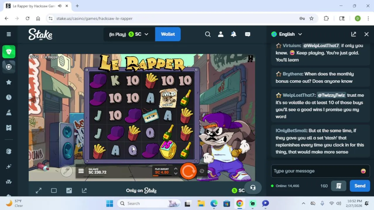Image resolution: width=374 pixels, height=210 pixels.
Task: Expand the English chat language dropdown
Action: [x=286, y=34]
